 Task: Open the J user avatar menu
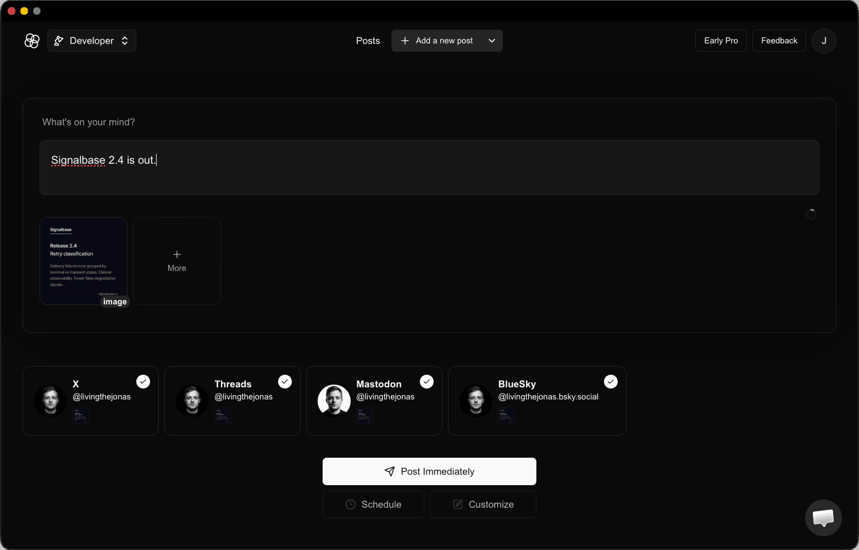(824, 41)
